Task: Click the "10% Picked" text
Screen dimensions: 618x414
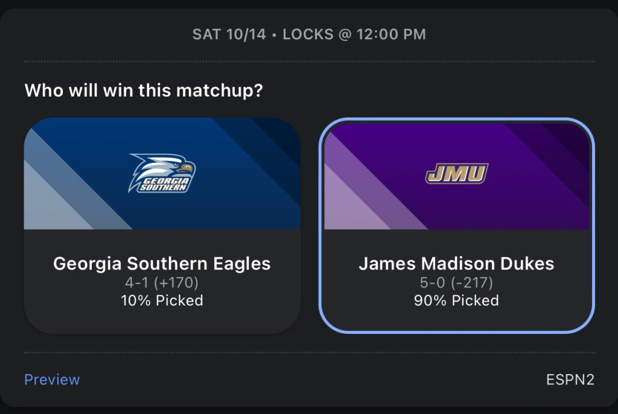Action: [162, 300]
